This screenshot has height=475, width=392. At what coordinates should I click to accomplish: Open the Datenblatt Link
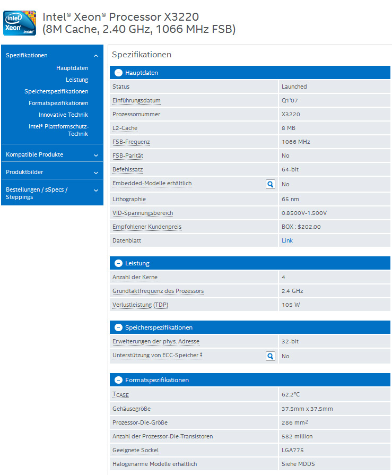287,240
